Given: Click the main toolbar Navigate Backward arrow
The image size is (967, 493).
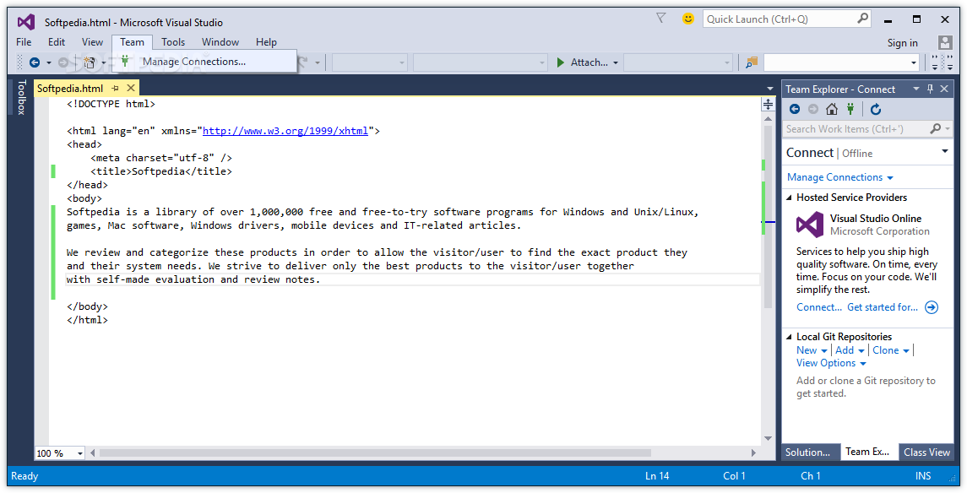Looking at the screenshot, I should point(35,62).
